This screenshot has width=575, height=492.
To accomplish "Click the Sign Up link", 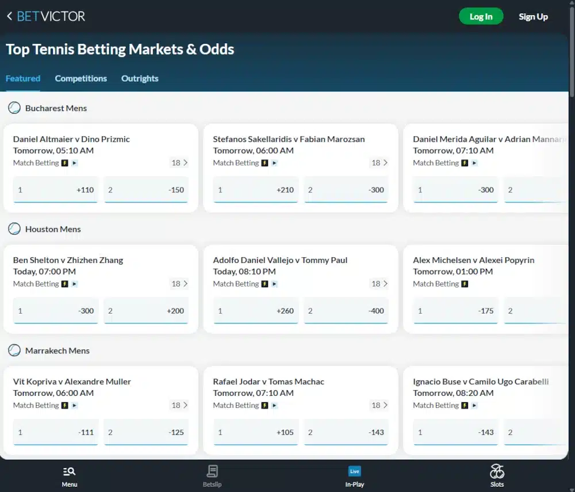I will coord(533,16).
